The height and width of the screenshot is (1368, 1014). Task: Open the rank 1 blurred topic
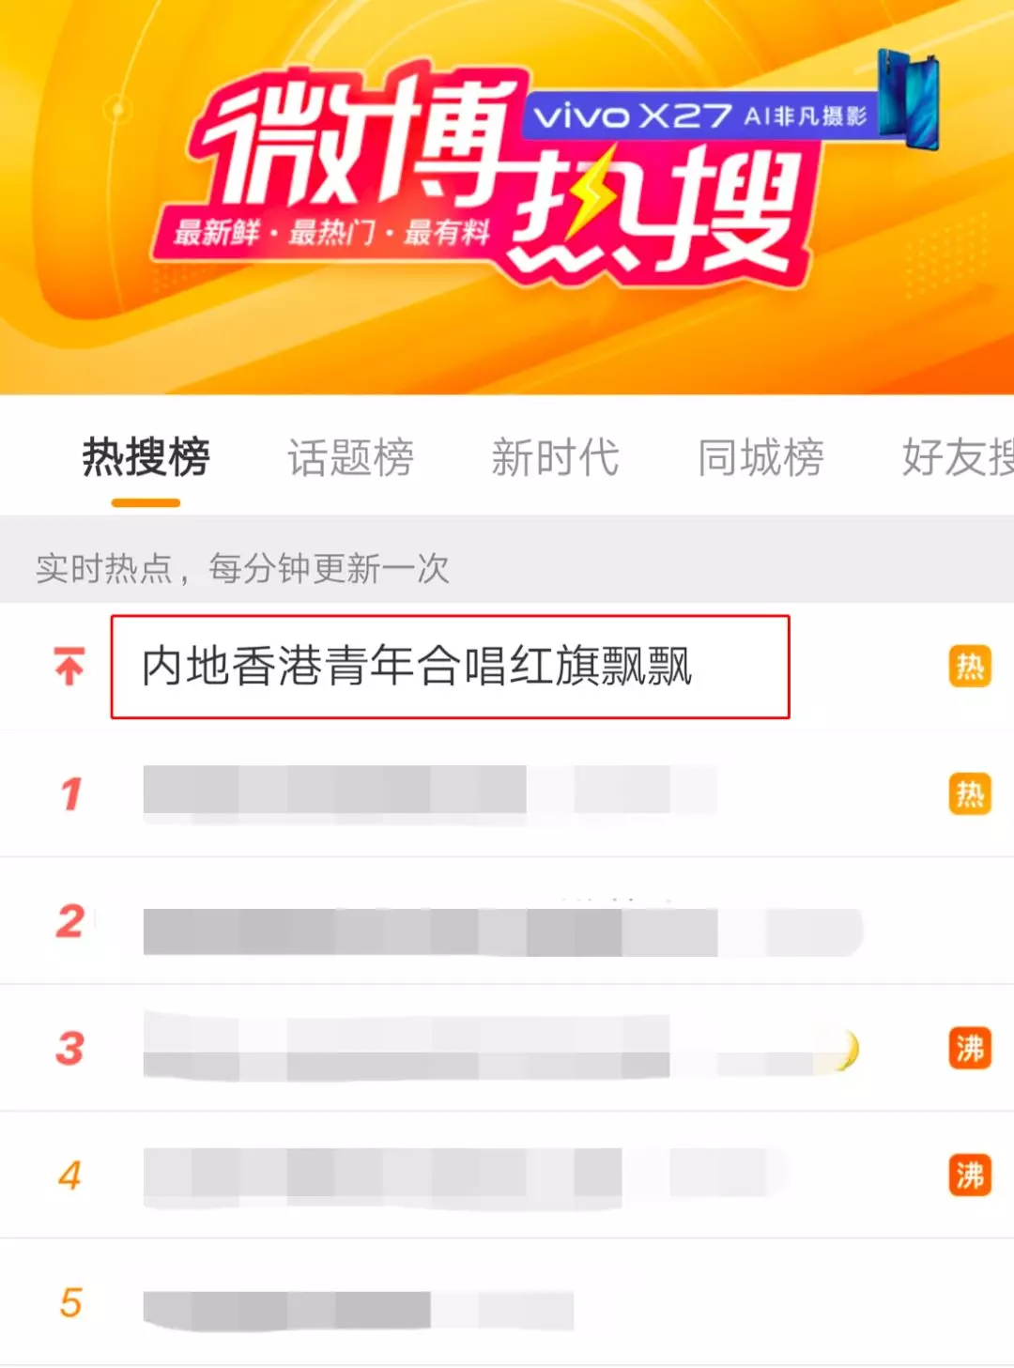point(507,794)
